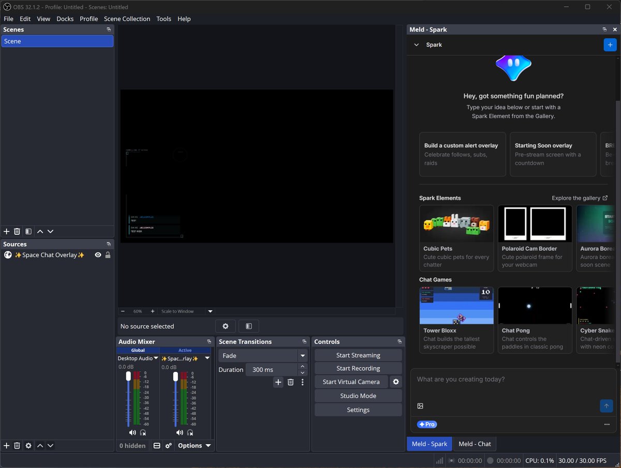This screenshot has width=621, height=468.
Task: Open the File menu
Action: [x=8, y=19]
